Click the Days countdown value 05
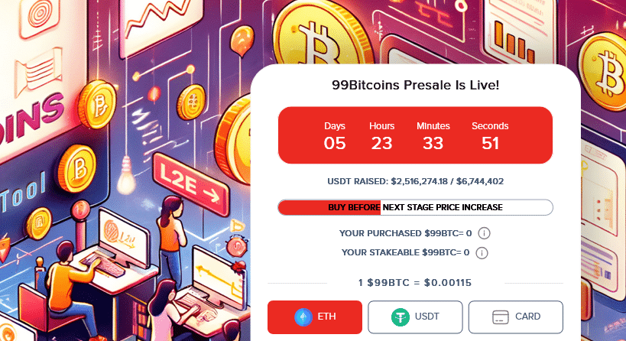Viewport: 626px width, 341px height. (335, 143)
